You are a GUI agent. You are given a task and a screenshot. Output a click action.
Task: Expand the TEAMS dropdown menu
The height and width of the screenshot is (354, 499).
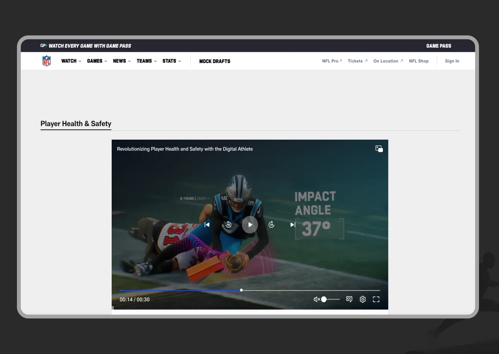pyautogui.click(x=147, y=61)
